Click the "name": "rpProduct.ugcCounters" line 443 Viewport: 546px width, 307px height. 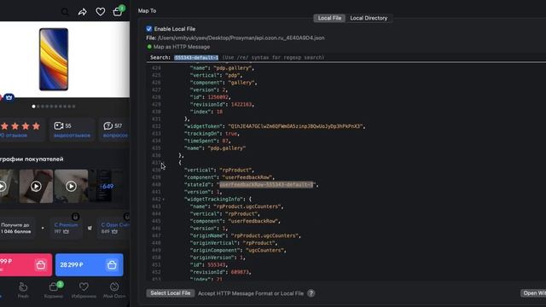coord(237,206)
